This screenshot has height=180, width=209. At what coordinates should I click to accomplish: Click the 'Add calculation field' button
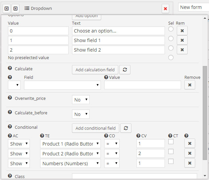click(x=95, y=70)
